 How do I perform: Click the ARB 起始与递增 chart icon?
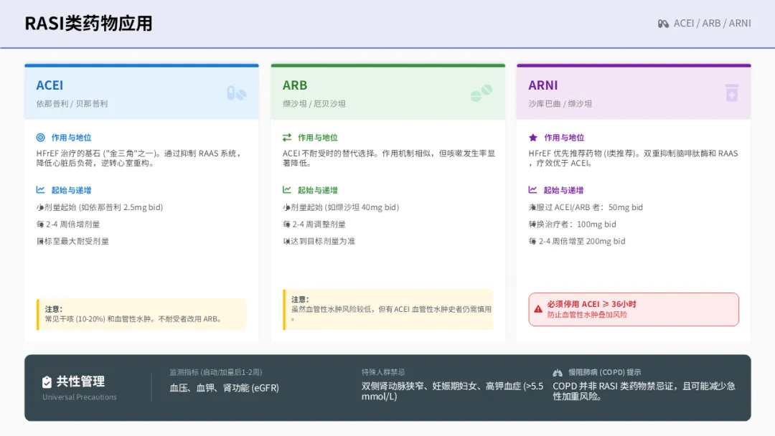tap(286, 189)
